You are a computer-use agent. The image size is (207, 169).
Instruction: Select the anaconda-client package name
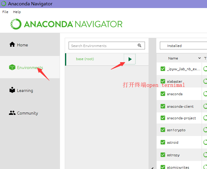click(180, 106)
